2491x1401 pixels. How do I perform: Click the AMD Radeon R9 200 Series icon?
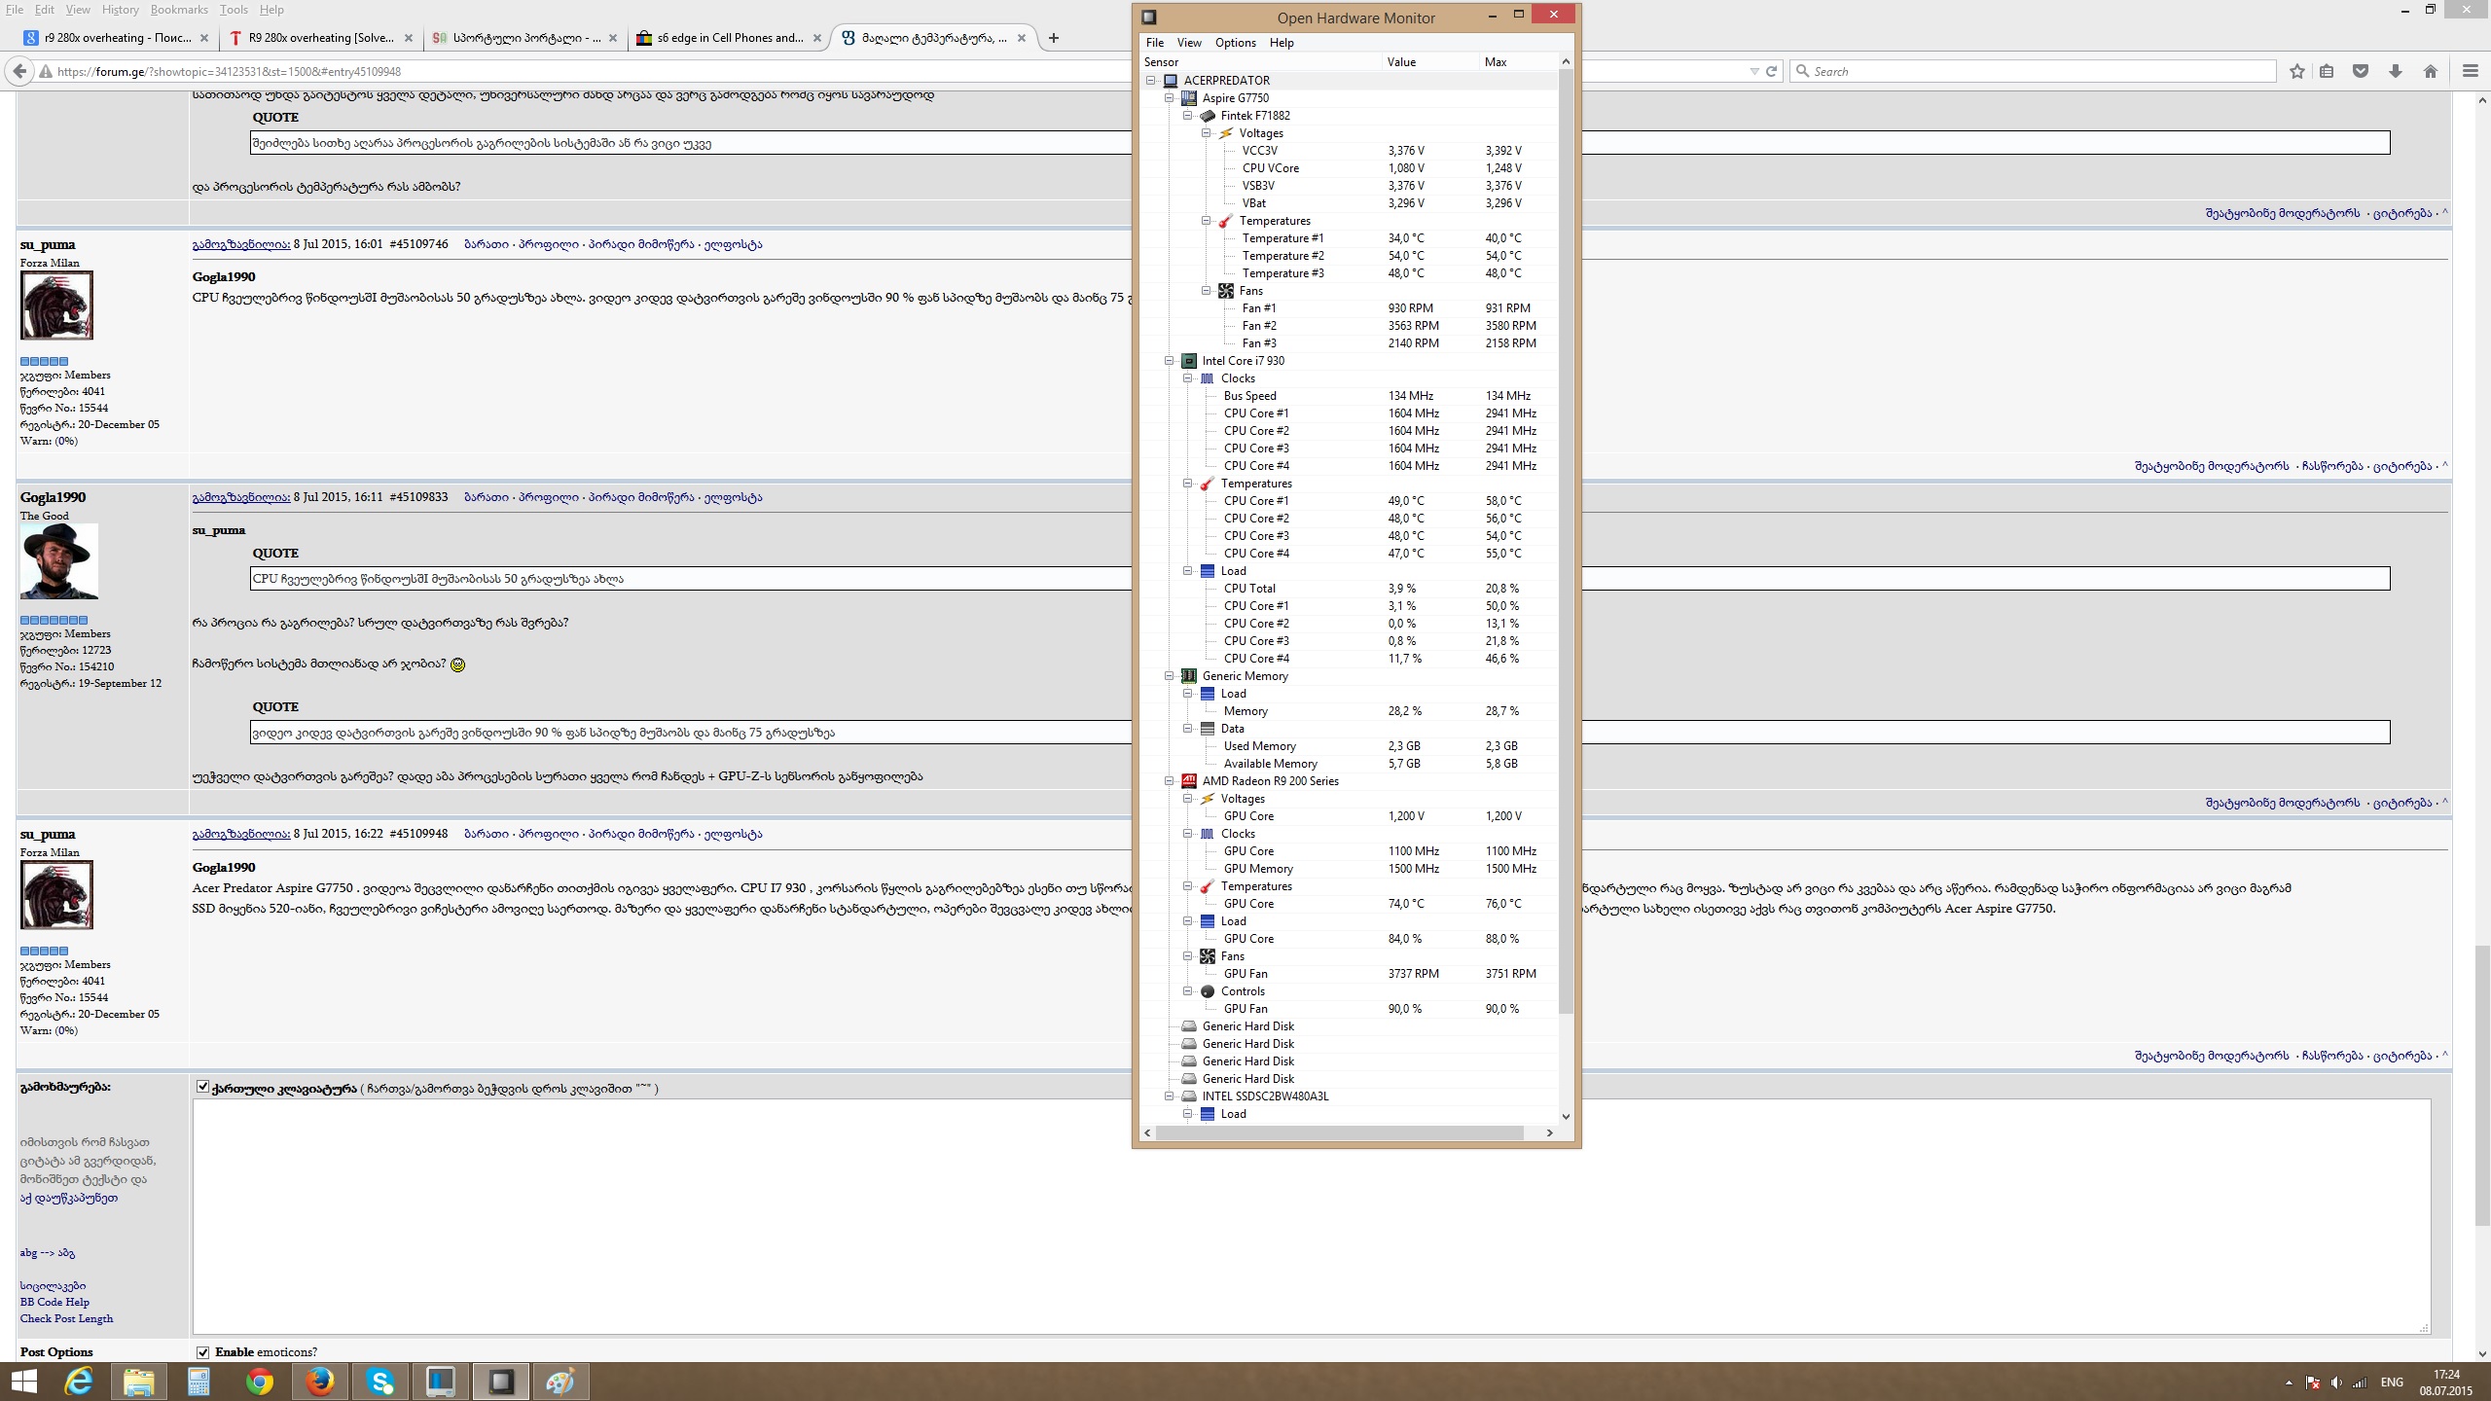pos(1189,781)
